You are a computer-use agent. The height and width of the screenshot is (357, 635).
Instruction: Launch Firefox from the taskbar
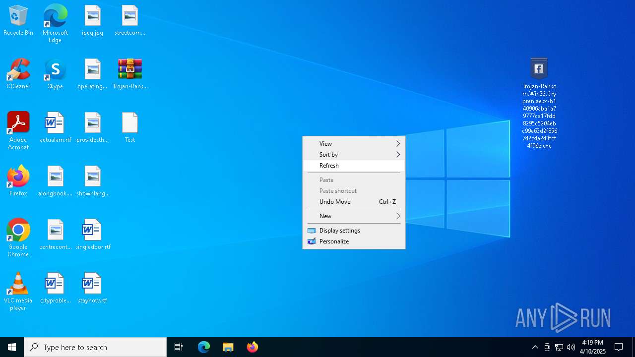[x=252, y=347]
